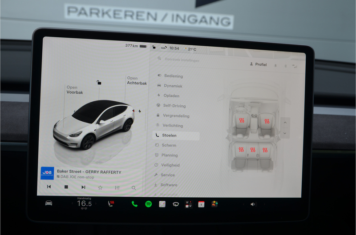Skip to next track

83,187
